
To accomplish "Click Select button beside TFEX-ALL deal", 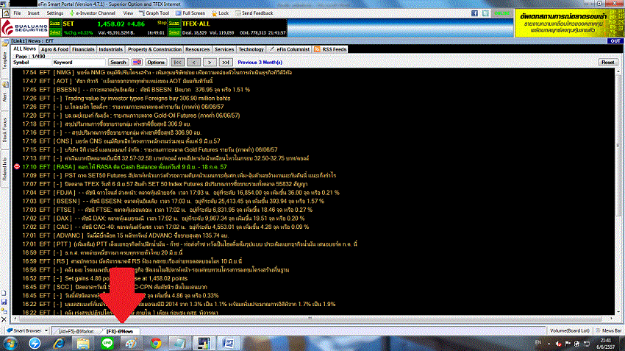I will click(174, 32).
